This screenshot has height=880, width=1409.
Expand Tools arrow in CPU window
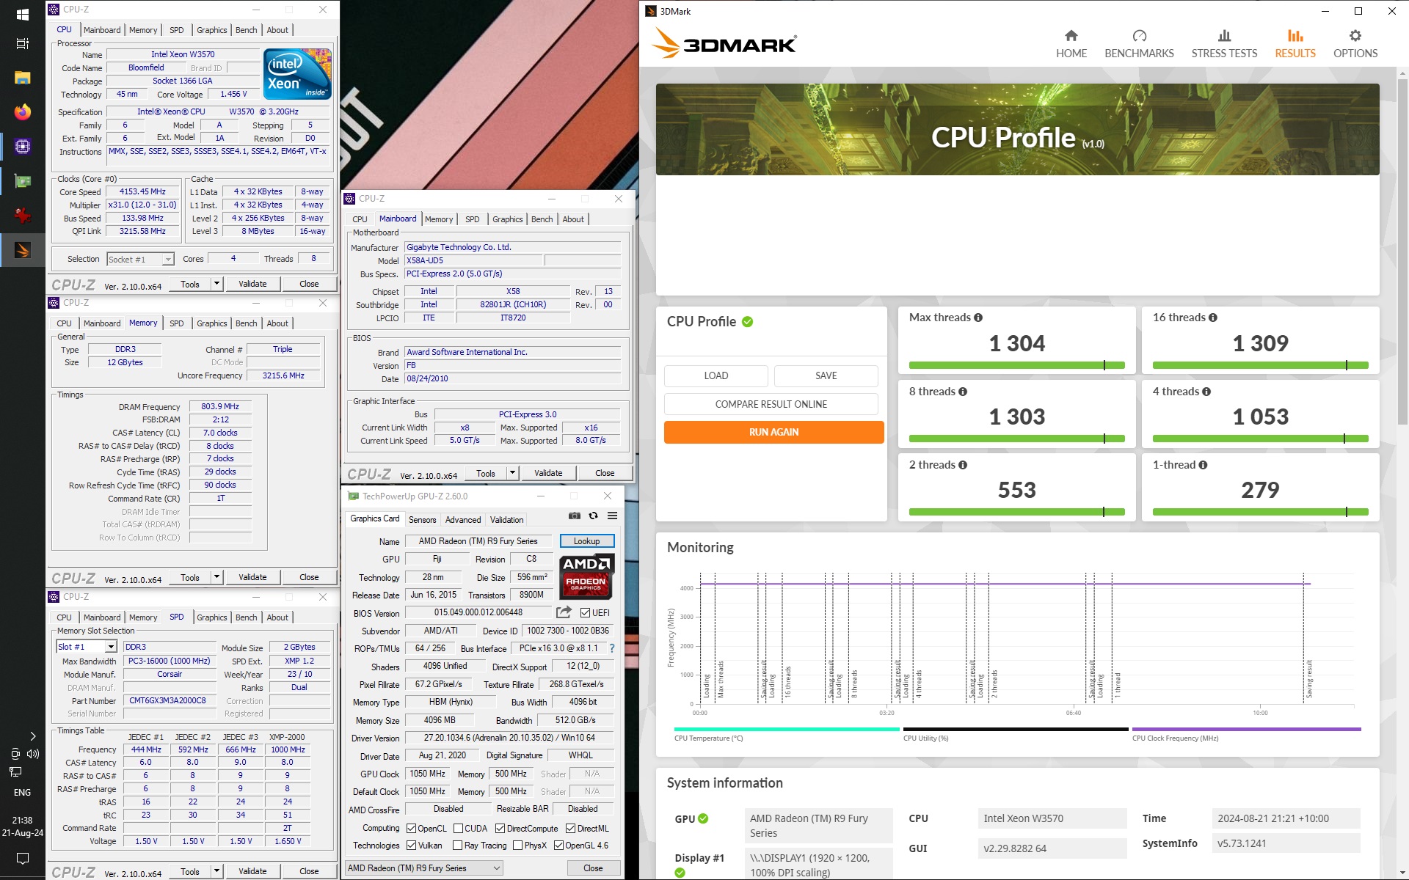[x=216, y=284]
